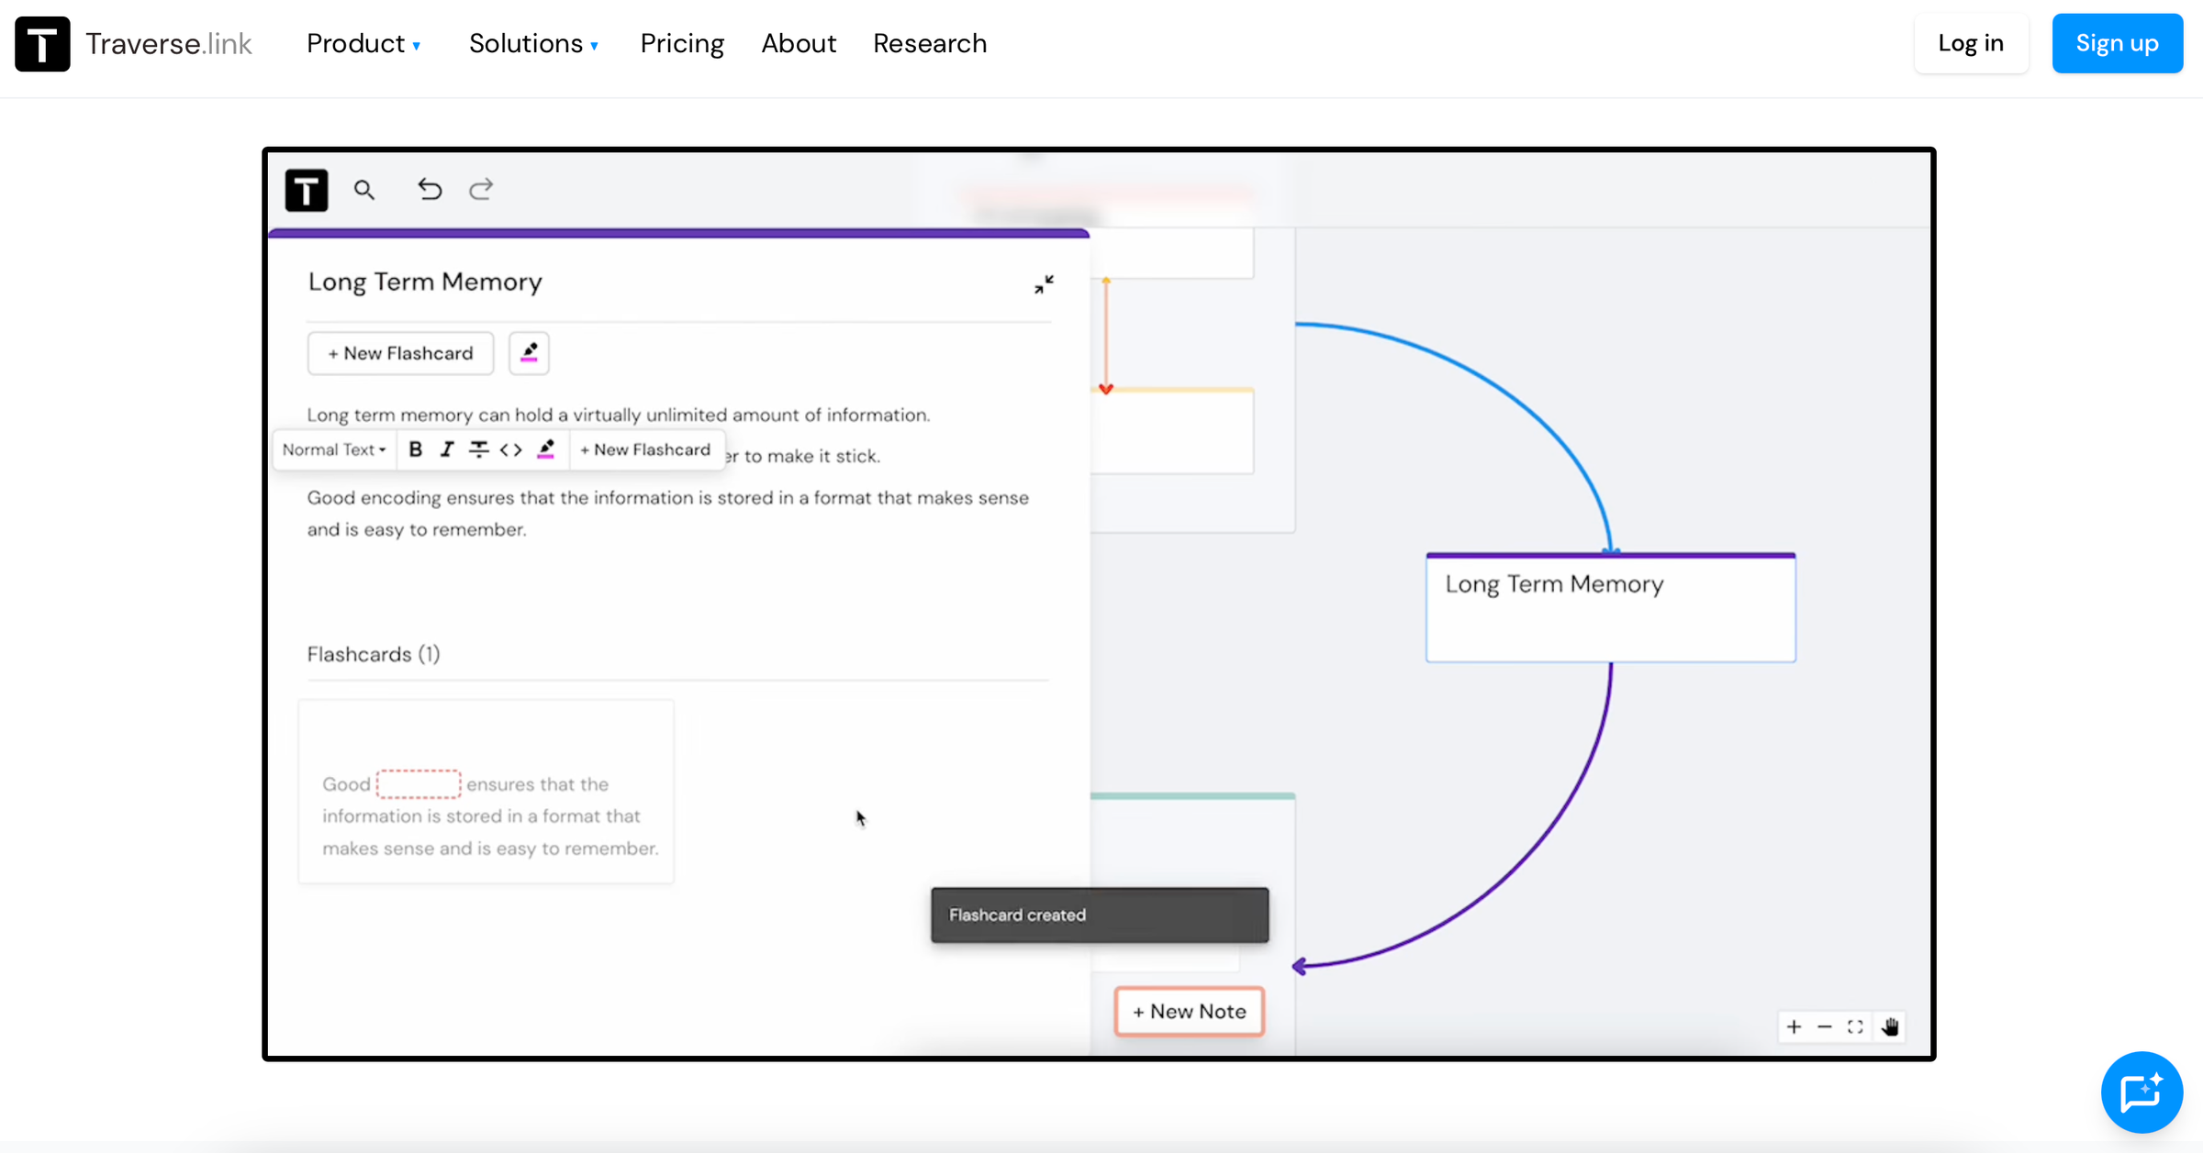
Task: Apply strikethrough formatting
Action: point(478,449)
